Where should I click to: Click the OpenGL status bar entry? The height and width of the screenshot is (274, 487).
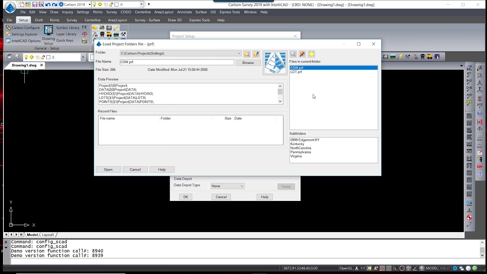pyautogui.click(x=346, y=268)
